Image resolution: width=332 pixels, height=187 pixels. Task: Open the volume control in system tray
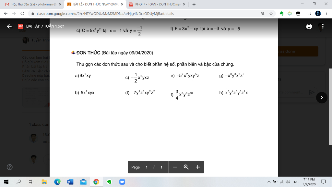pos(288,182)
